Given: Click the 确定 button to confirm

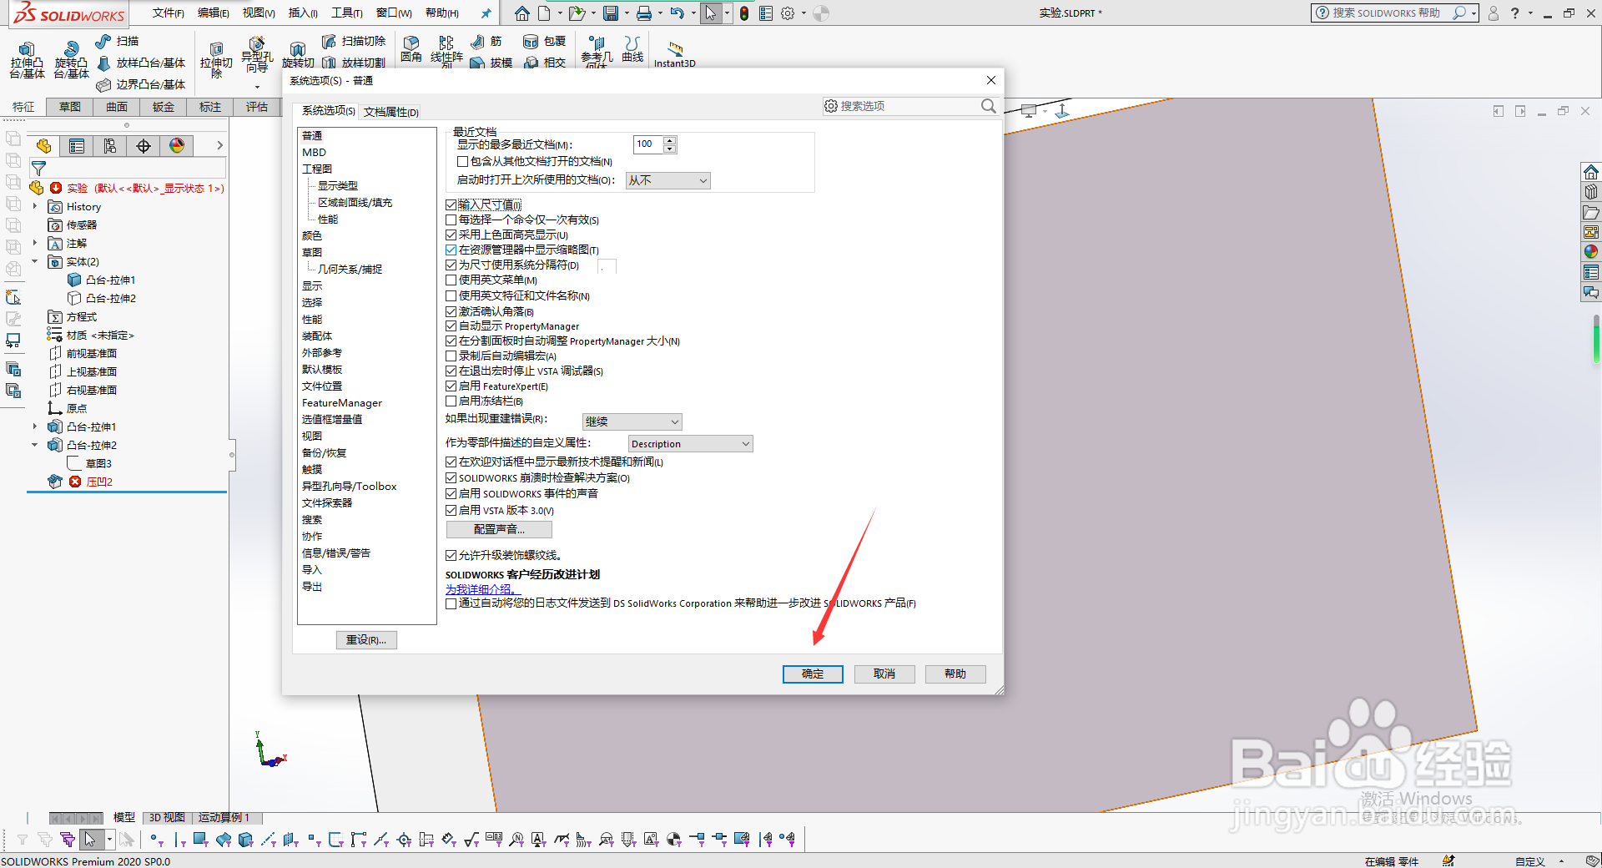Looking at the screenshot, I should (813, 674).
